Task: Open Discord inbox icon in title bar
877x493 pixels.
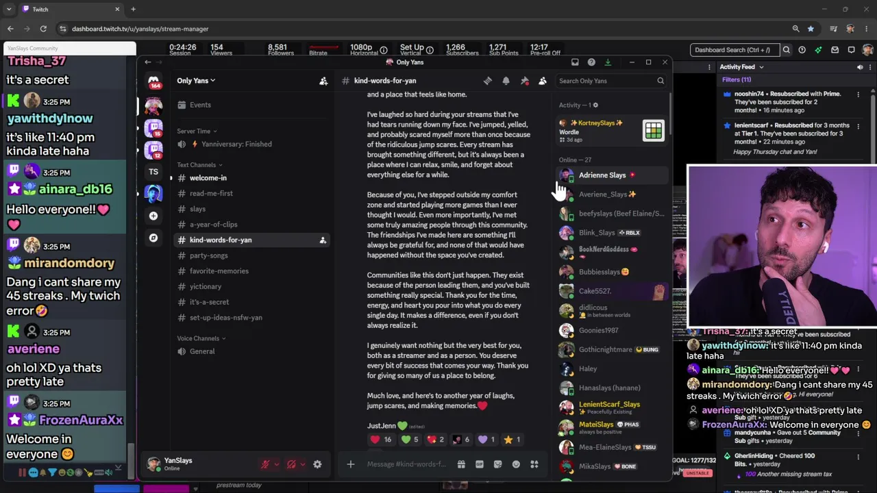Action: click(575, 62)
